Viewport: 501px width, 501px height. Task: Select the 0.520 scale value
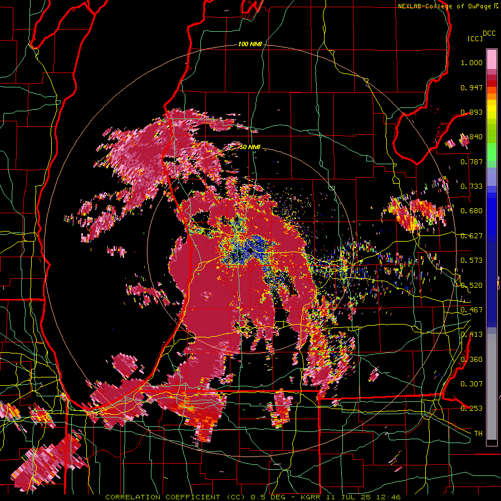point(471,286)
